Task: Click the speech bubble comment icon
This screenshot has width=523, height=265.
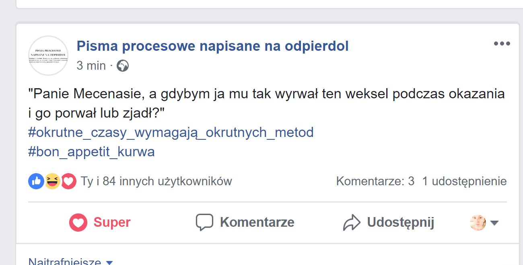Action: (204, 222)
